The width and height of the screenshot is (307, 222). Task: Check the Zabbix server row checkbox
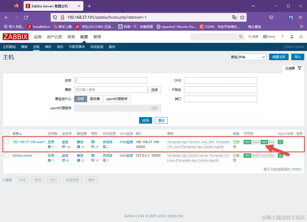pyautogui.click(x=6, y=155)
